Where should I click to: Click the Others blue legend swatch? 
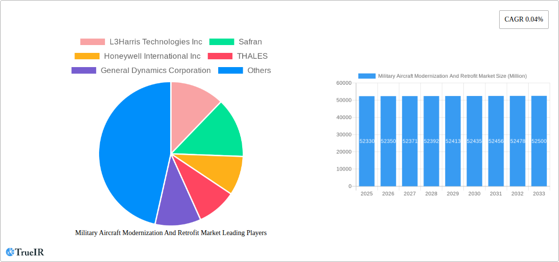[x=230, y=70]
